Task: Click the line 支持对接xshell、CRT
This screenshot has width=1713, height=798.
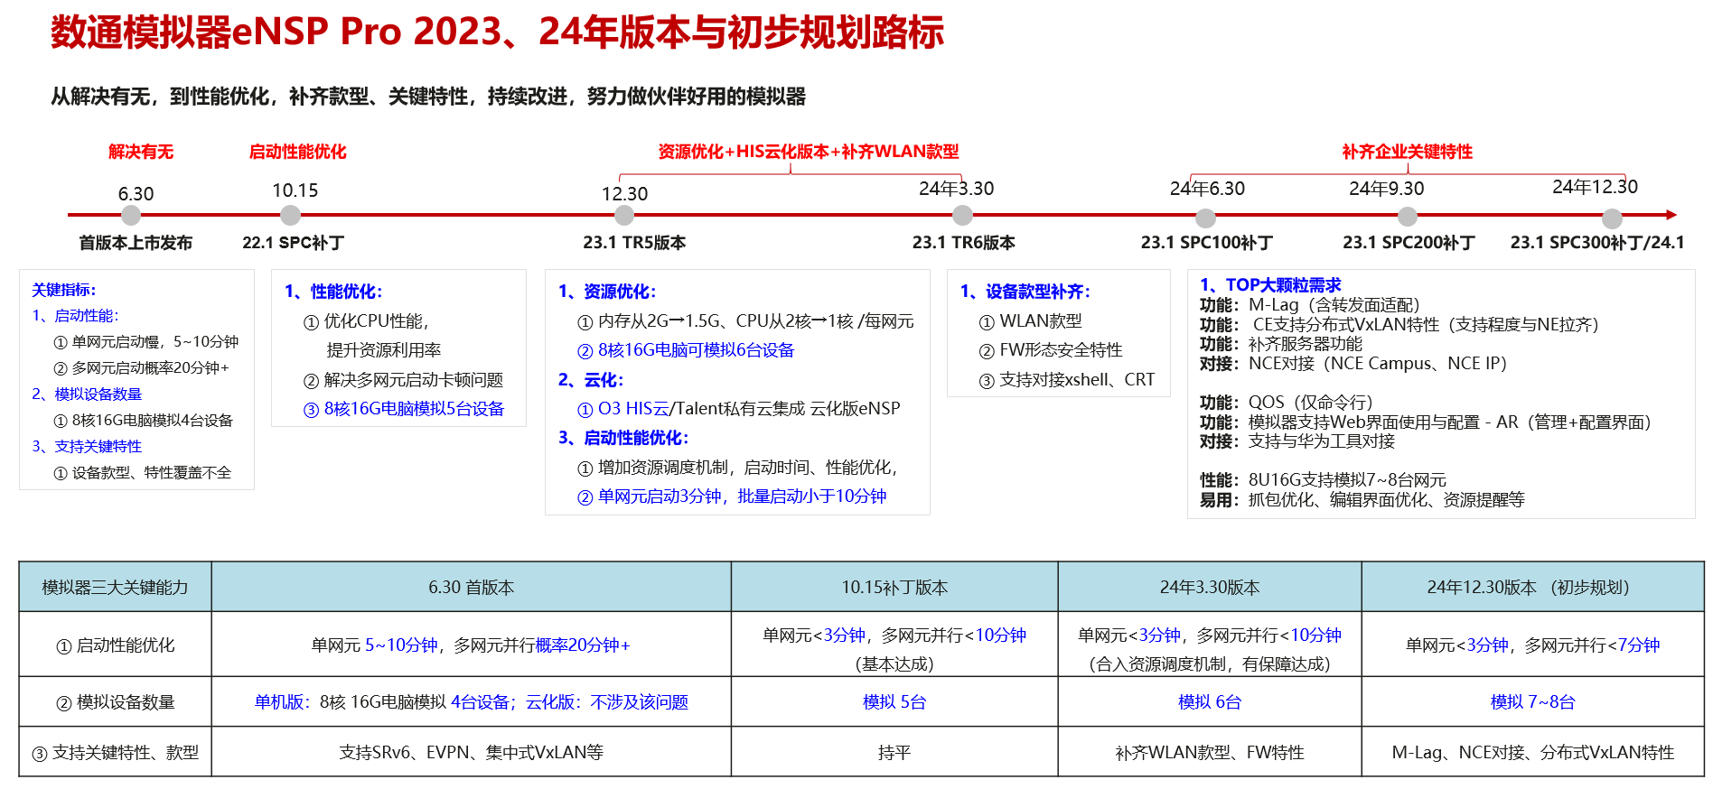Action: pyautogui.click(x=1067, y=380)
